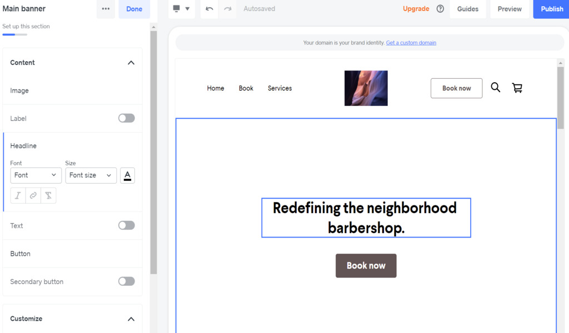The image size is (569, 333).
Task: Click the left panel scrollbar
Action: pyautogui.click(x=153, y=152)
